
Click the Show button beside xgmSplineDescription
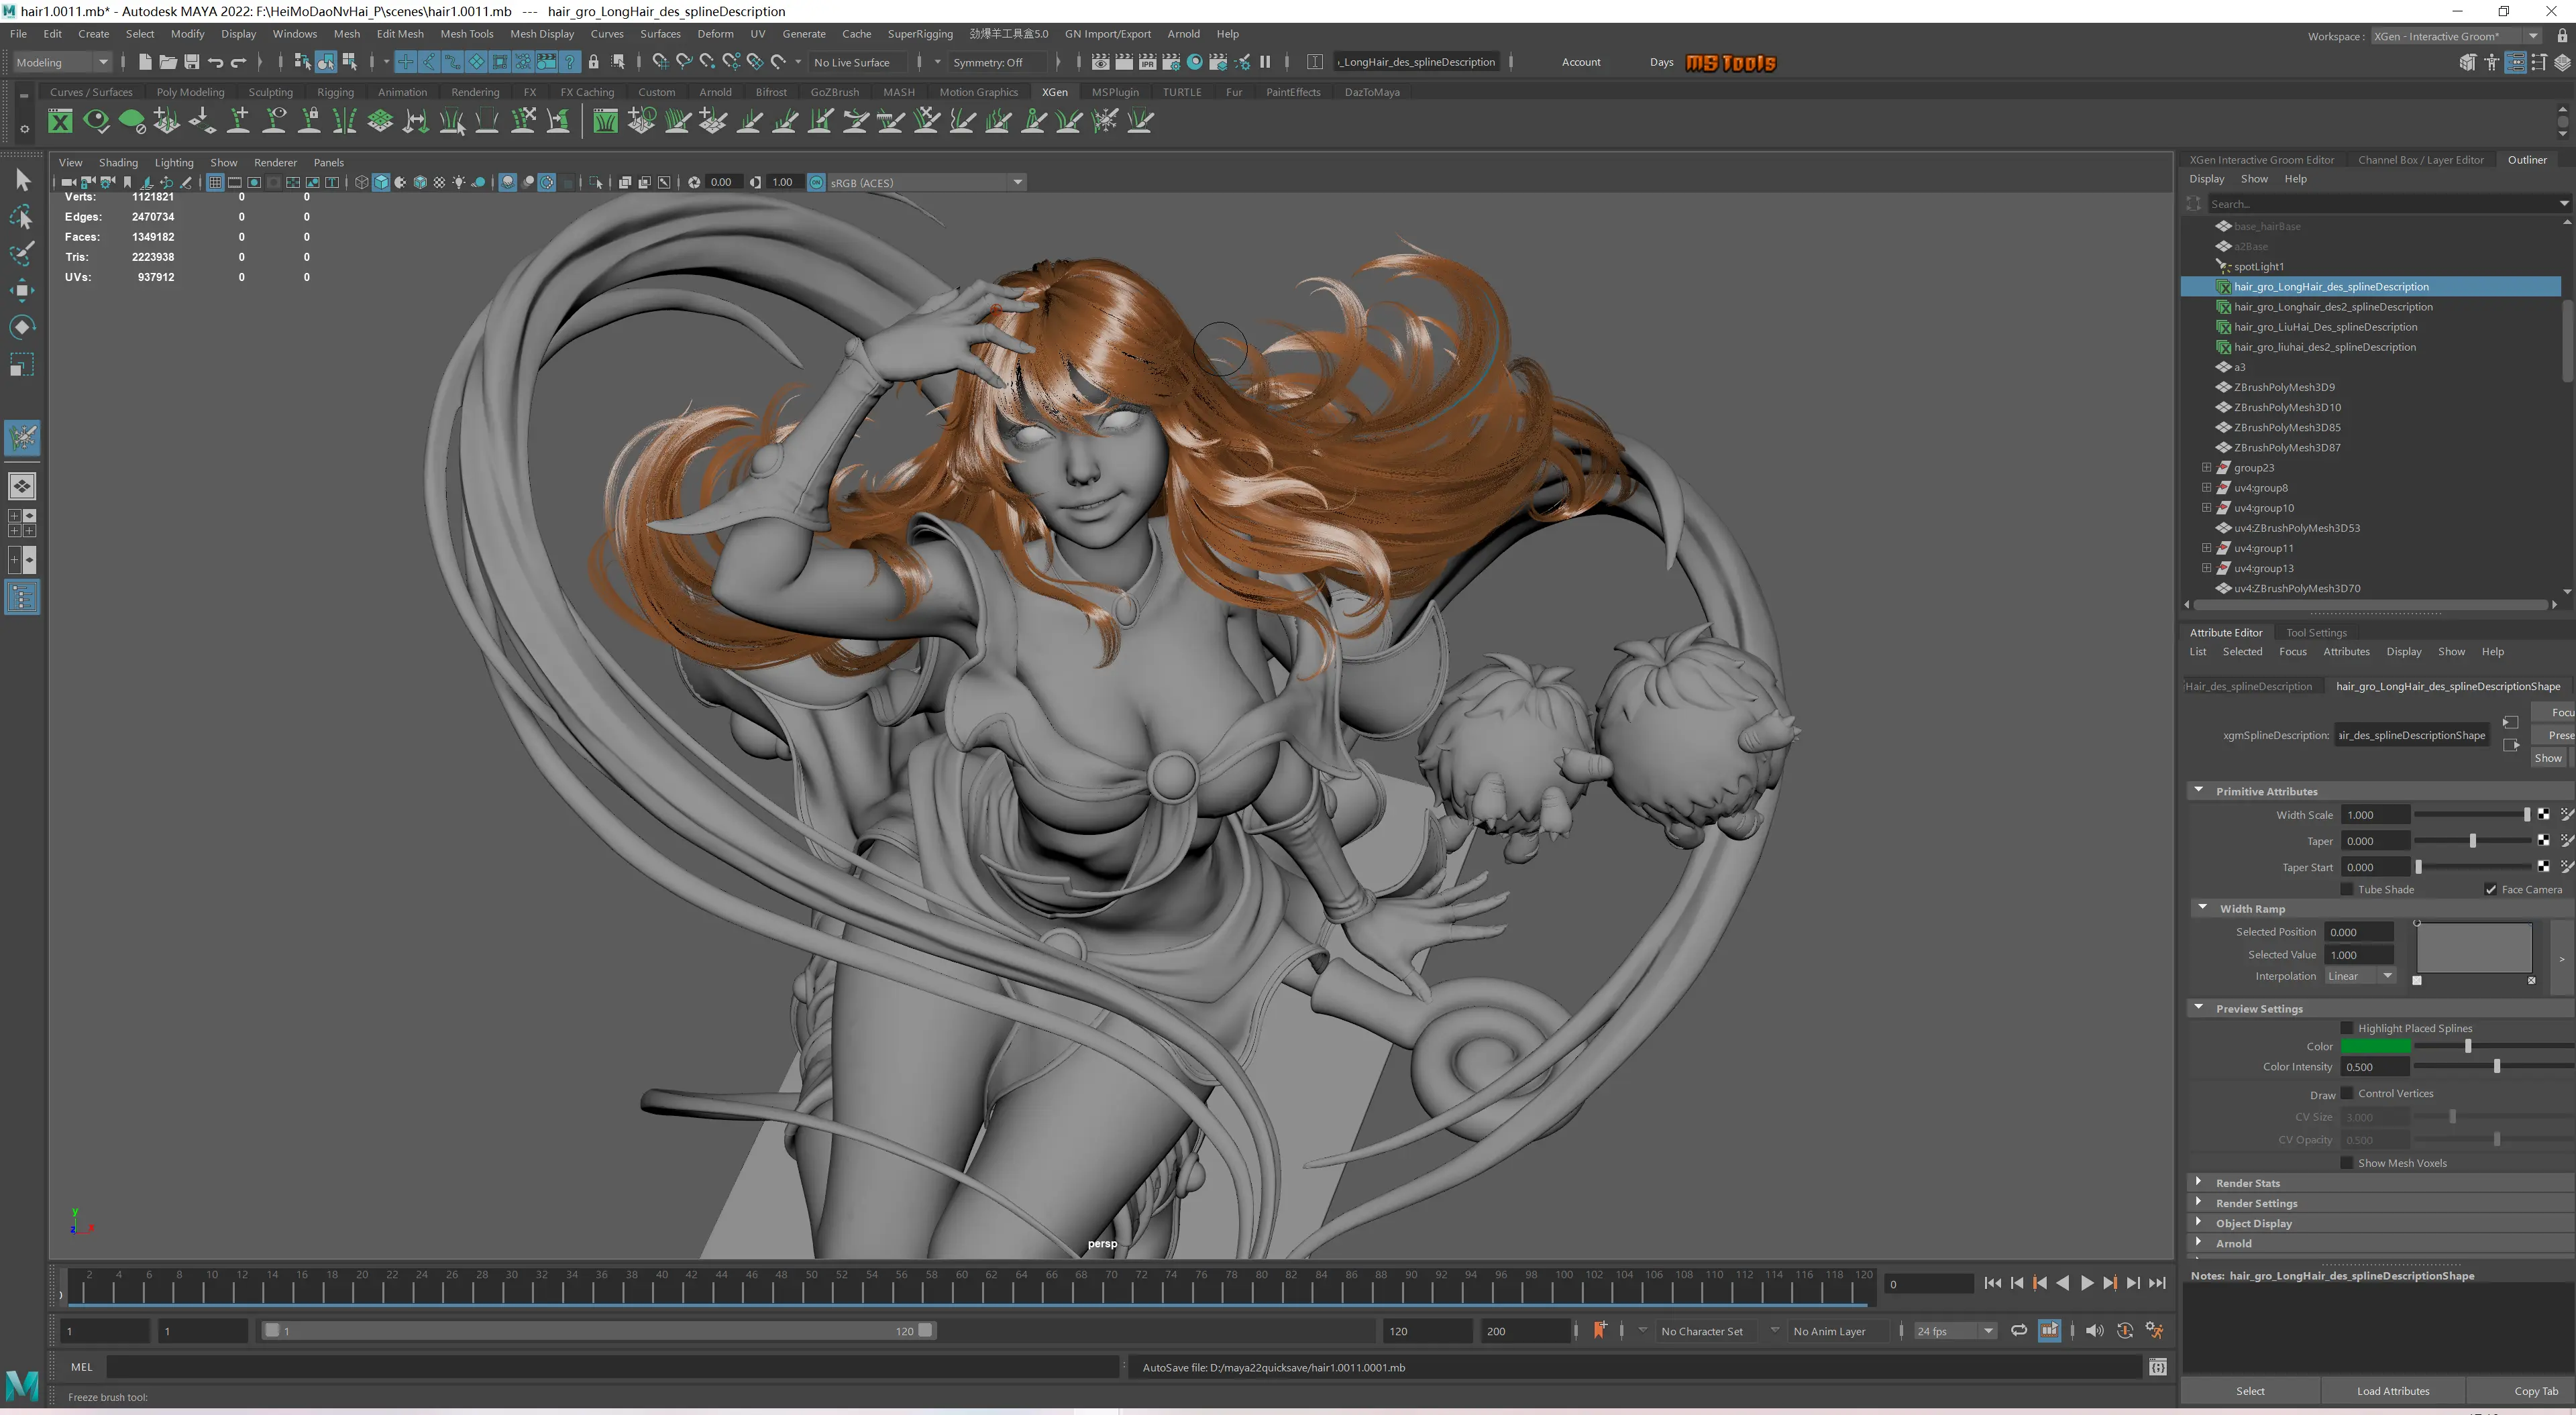pyautogui.click(x=2548, y=758)
